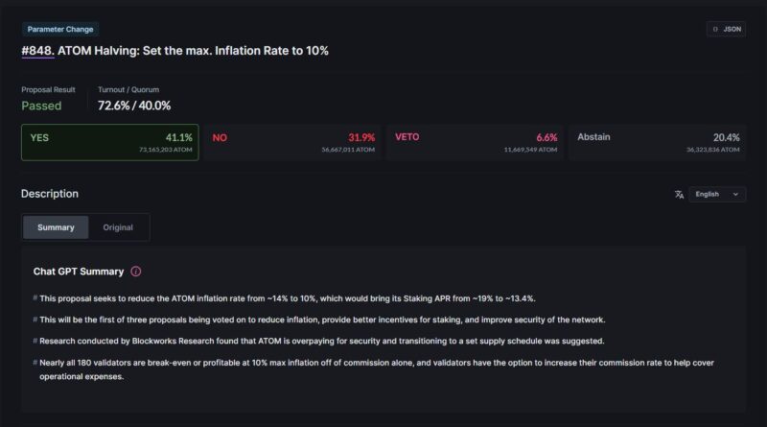Click the hash marker before 'This will be the first'

coord(35,320)
